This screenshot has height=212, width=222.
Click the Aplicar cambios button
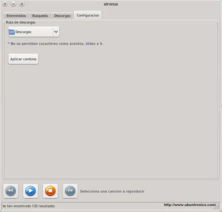click(24, 59)
